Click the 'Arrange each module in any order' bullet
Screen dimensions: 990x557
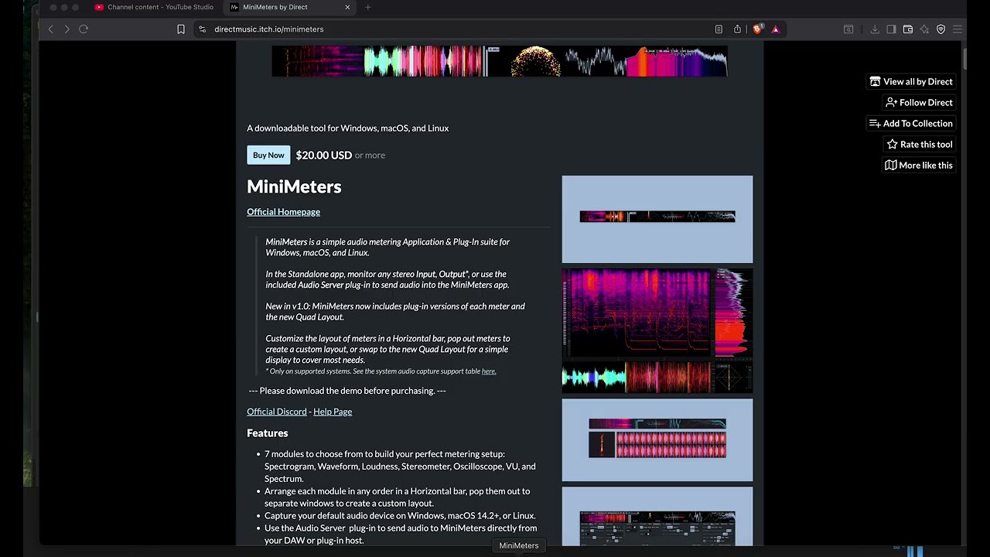(x=398, y=497)
